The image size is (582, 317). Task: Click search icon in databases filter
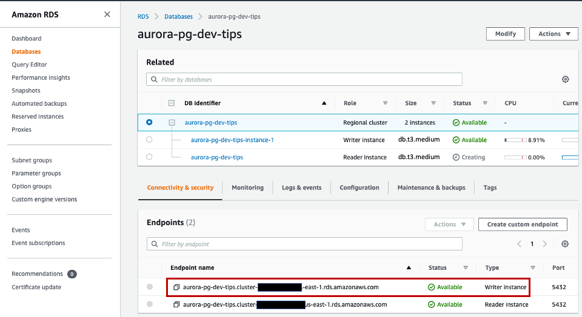154,79
